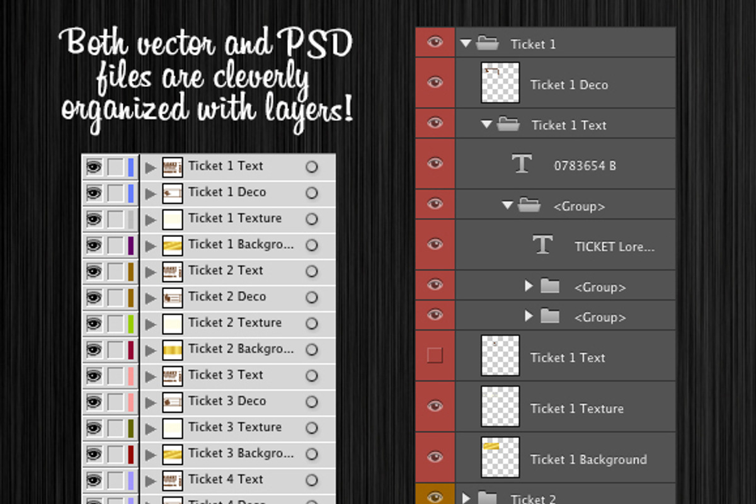Select 'TICKET Lore...' layer name
Image resolution: width=756 pixels, height=504 pixels.
pos(614,247)
